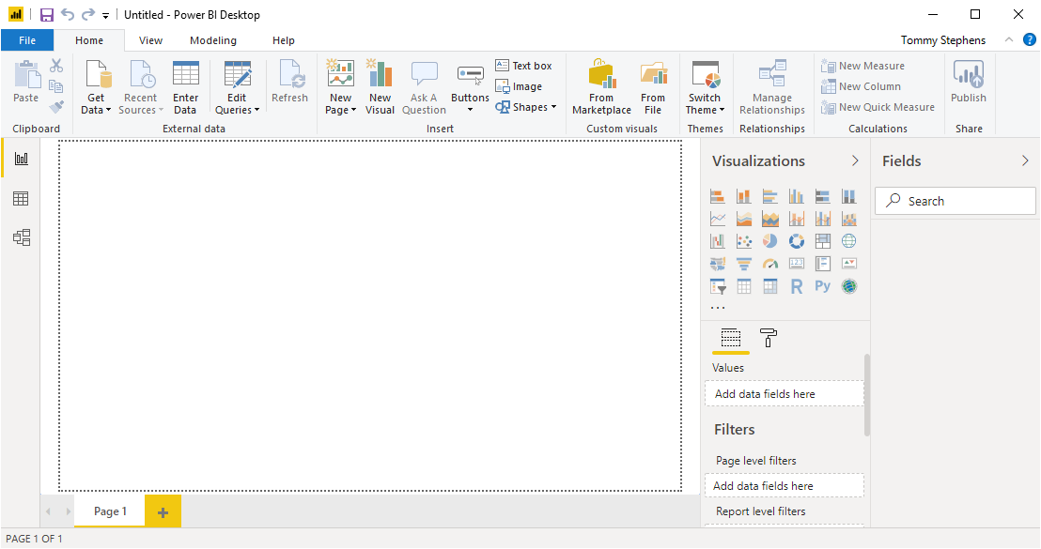Open the Help ribbon tab
1041x549 pixels.
pyautogui.click(x=284, y=40)
